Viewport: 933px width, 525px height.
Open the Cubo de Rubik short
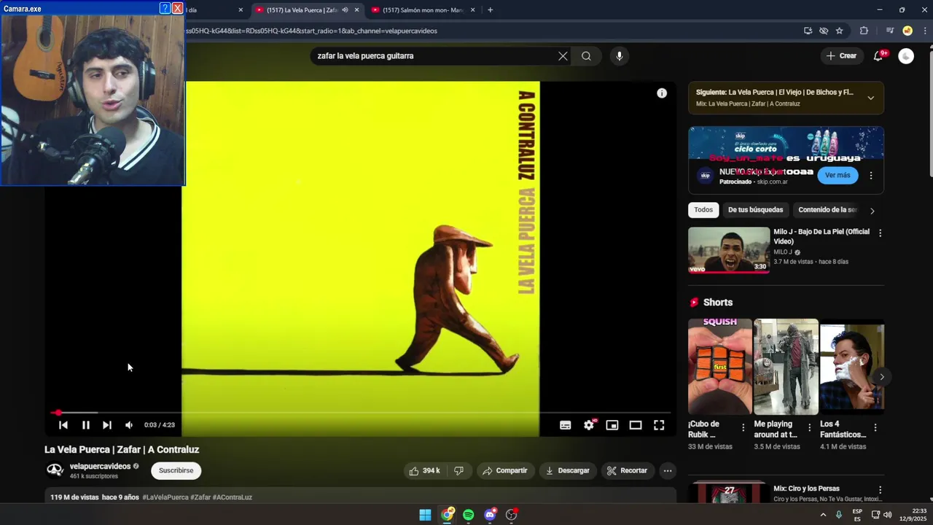click(x=719, y=367)
